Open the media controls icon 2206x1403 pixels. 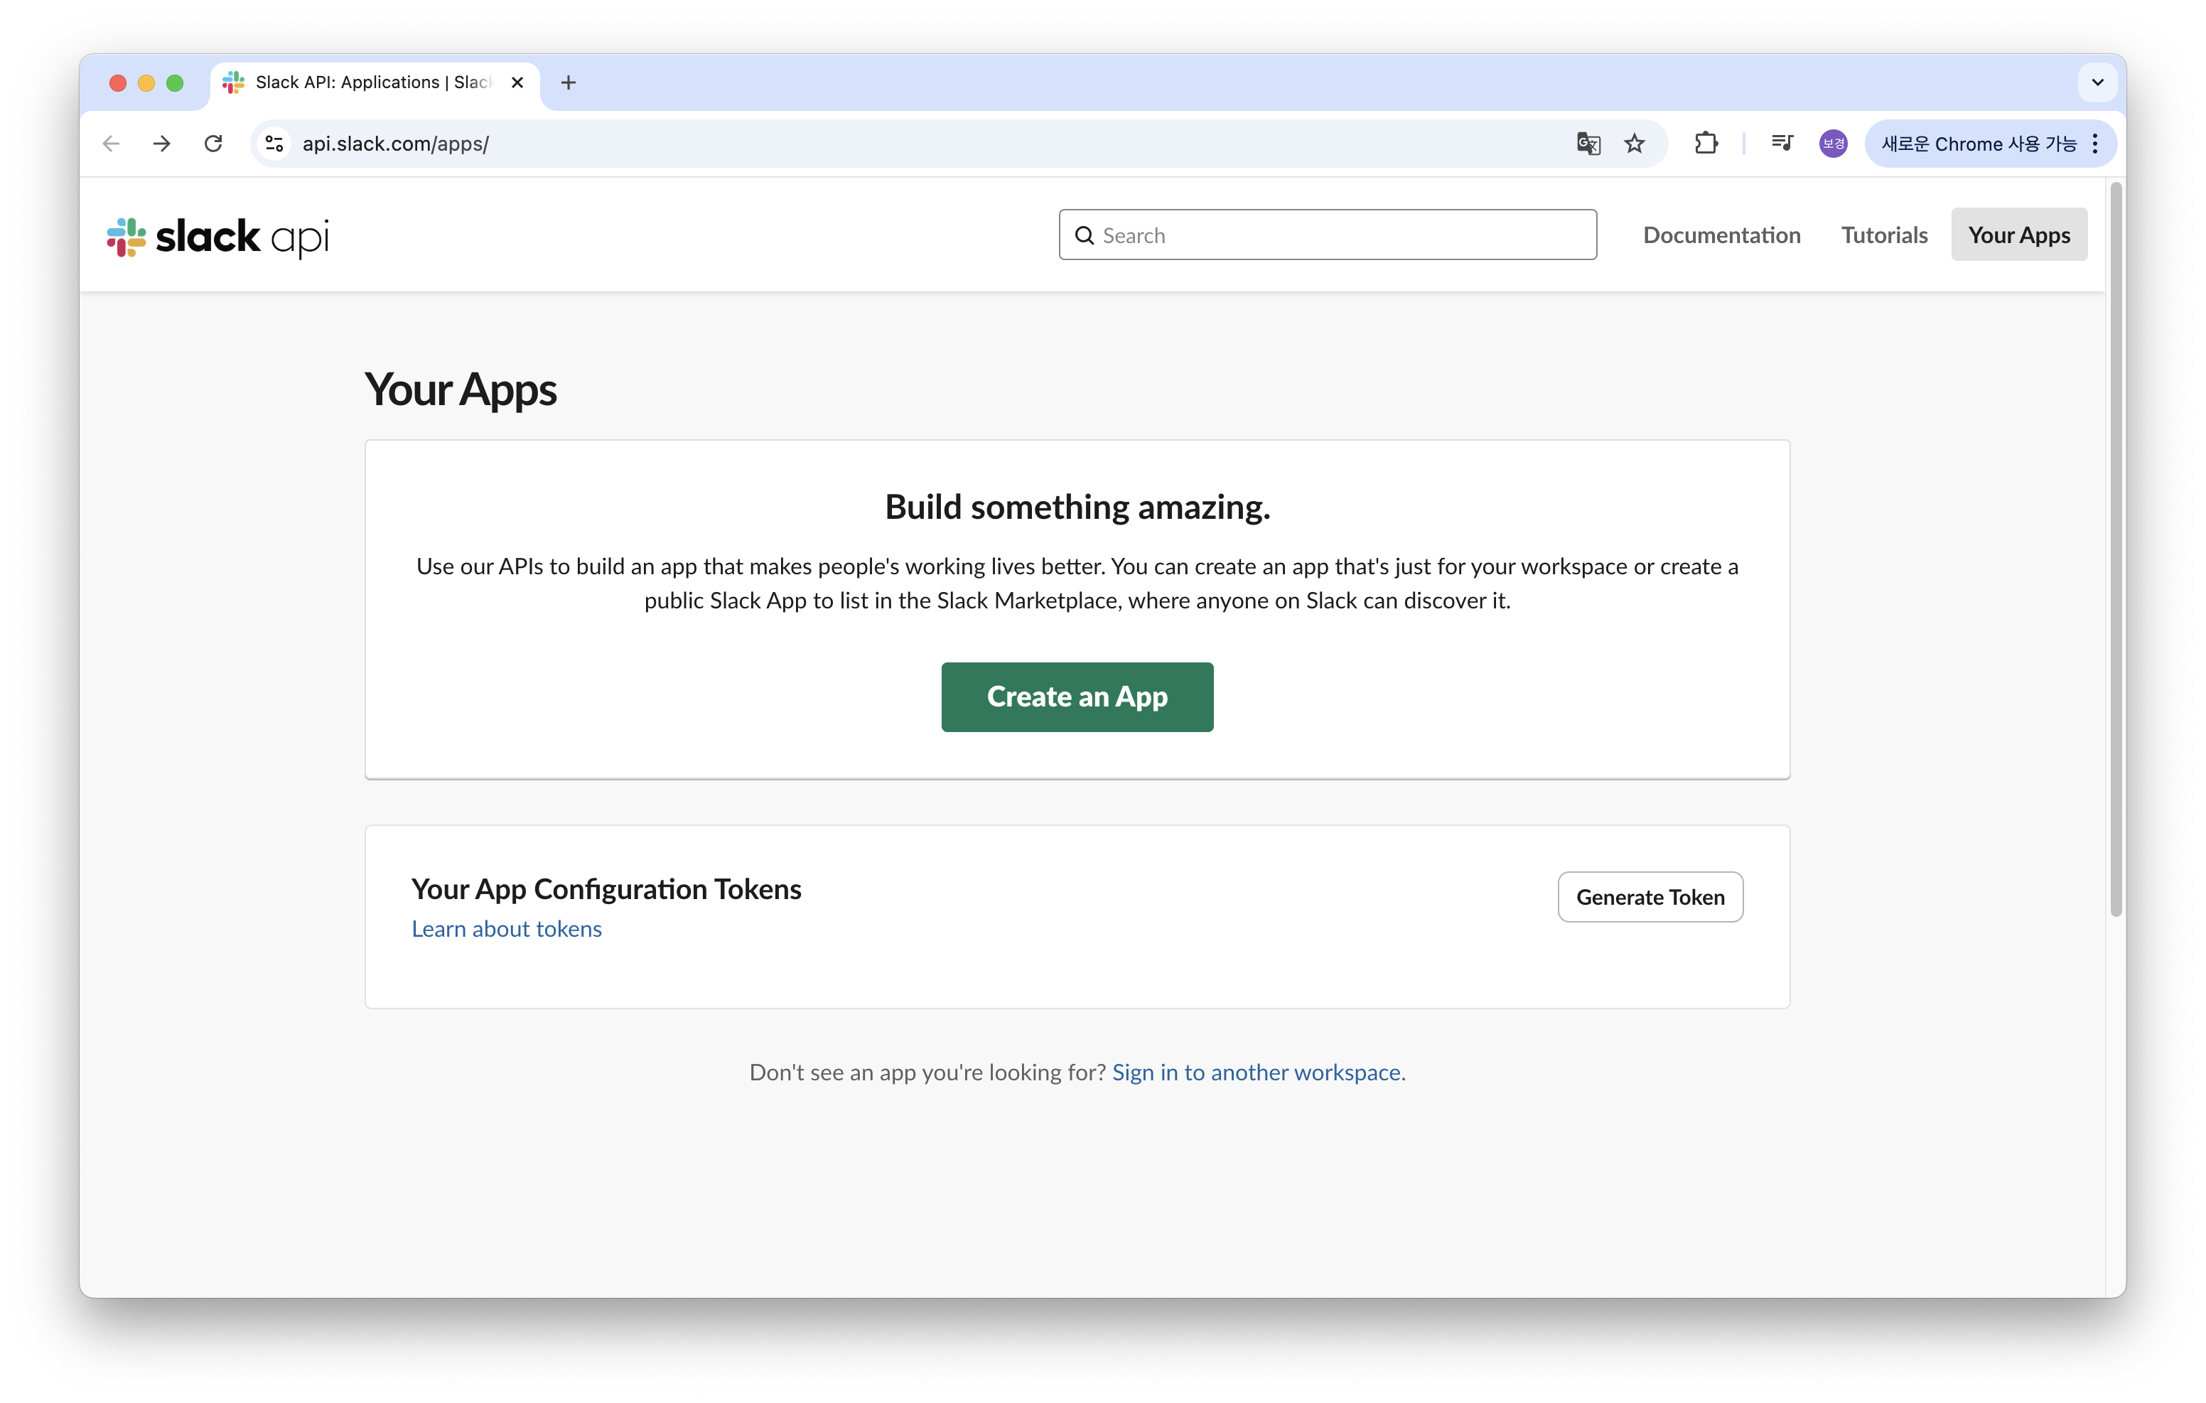coord(1782,143)
